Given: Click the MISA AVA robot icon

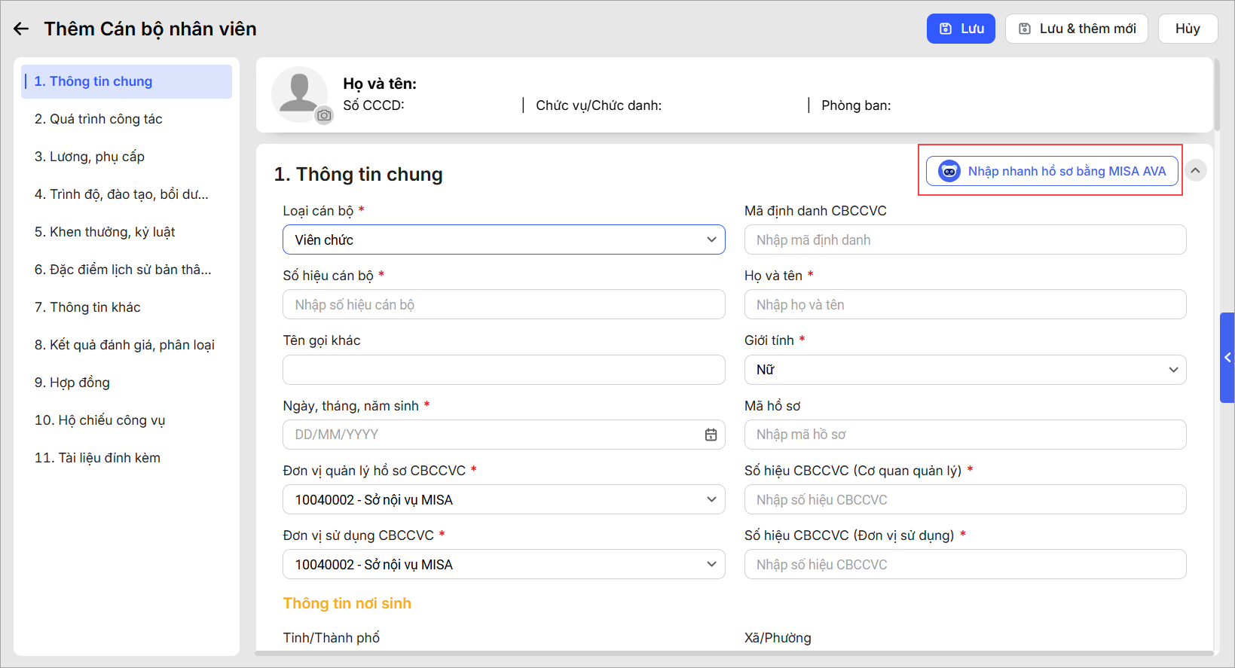Looking at the screenshot, I should click(949, 171).
